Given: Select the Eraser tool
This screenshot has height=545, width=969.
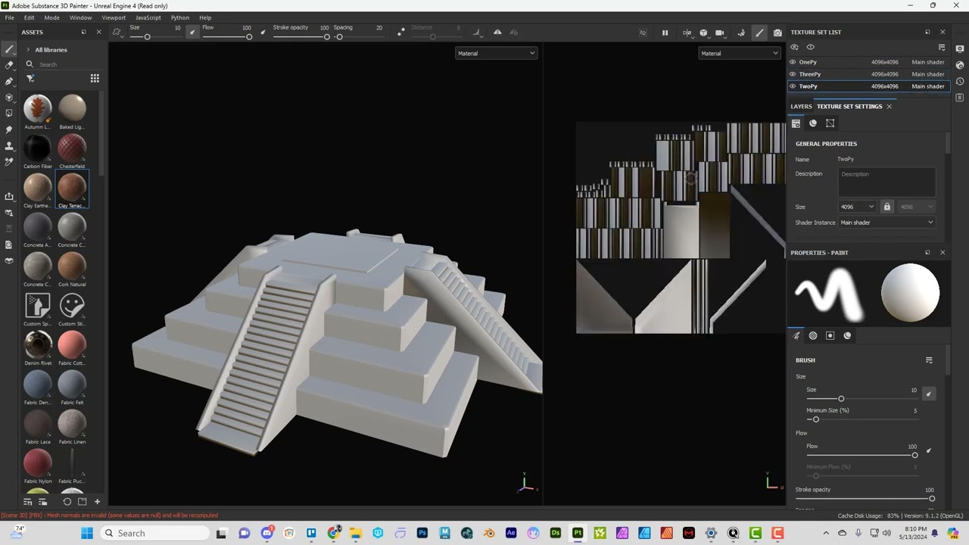Looking at the screenshot, I should pos(9,65).
